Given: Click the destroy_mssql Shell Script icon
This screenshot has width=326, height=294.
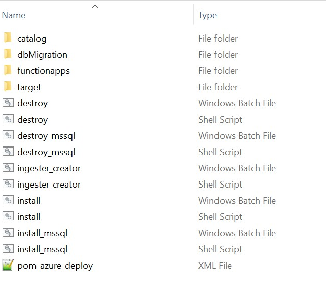Looking at the screenshot, I should 8,152.
